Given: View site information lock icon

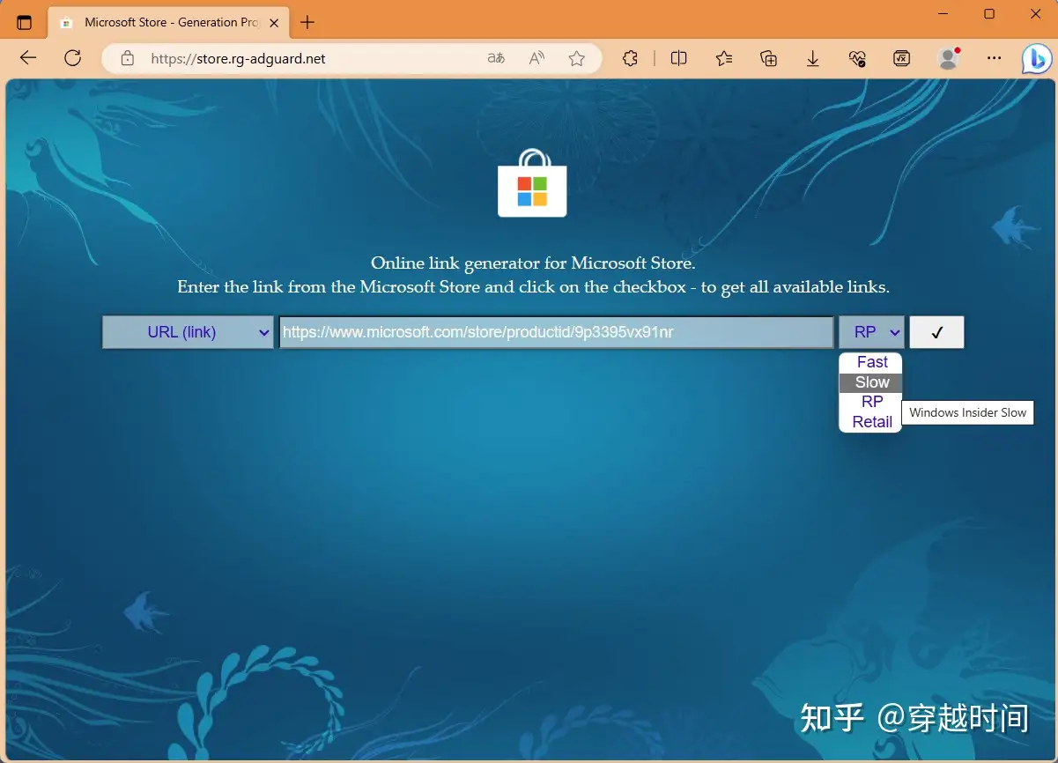Looking at the screenshot, I should [x=128, y=59].
